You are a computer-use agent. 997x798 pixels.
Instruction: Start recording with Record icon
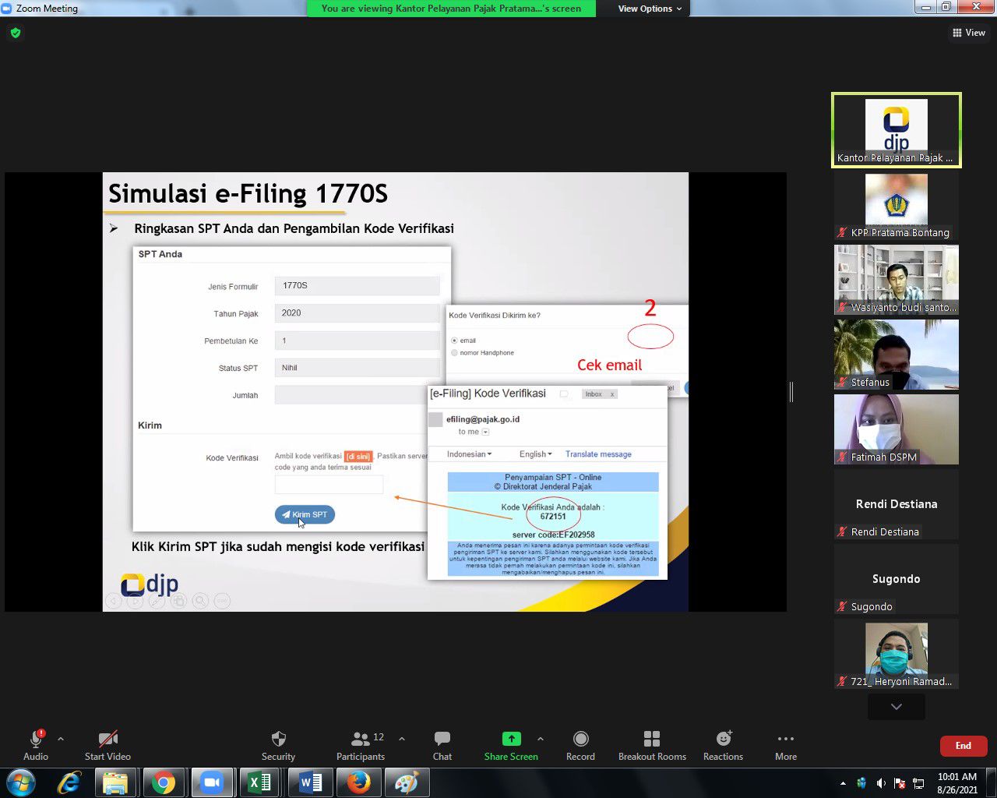pyautogui.click(x=580, y=739)
